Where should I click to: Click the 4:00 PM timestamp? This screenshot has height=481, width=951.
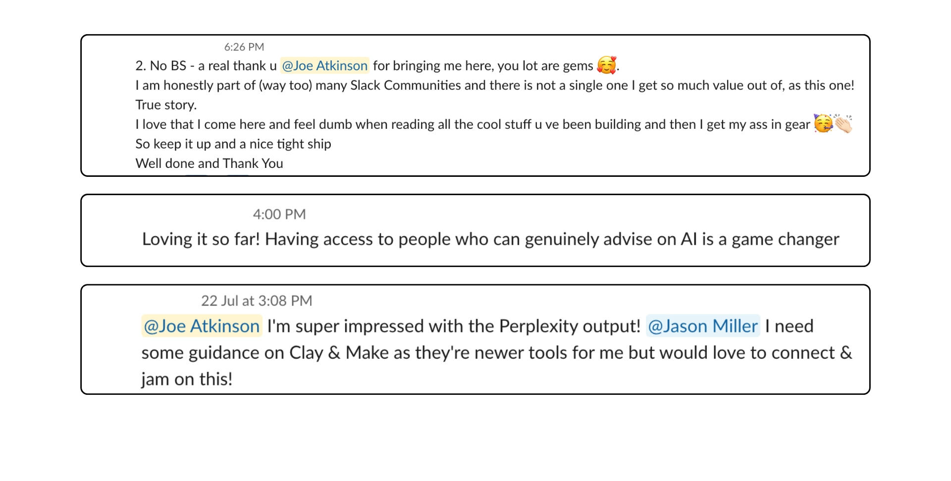(x=279, y=214)
